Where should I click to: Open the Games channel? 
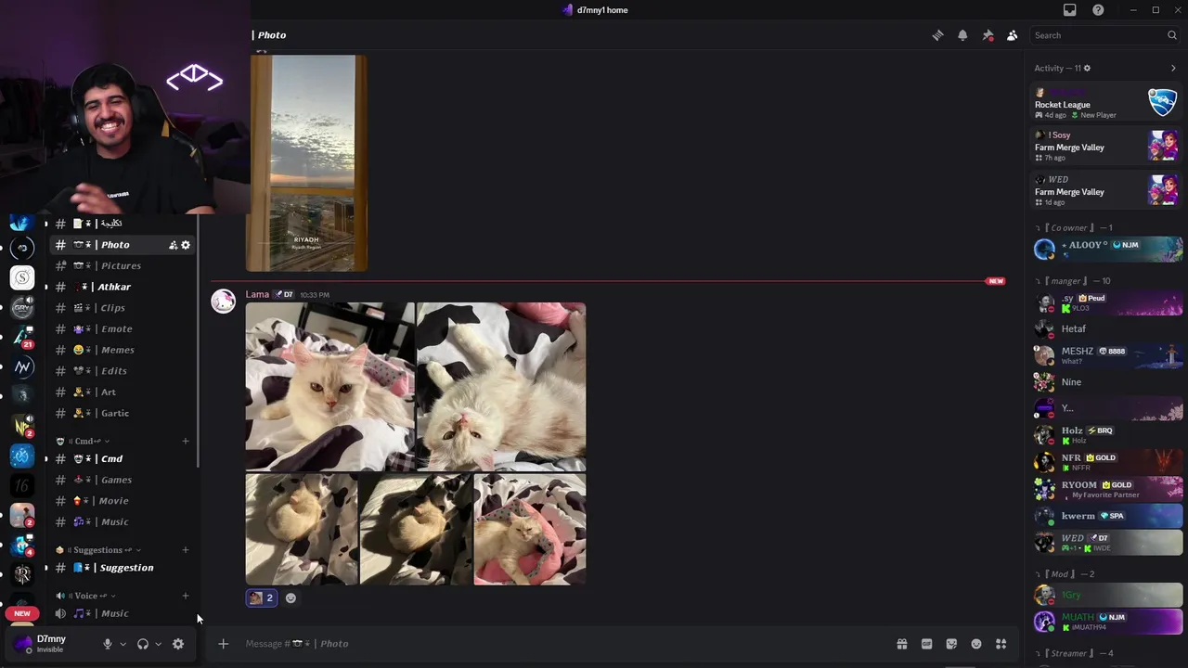(x=121, y=480)
